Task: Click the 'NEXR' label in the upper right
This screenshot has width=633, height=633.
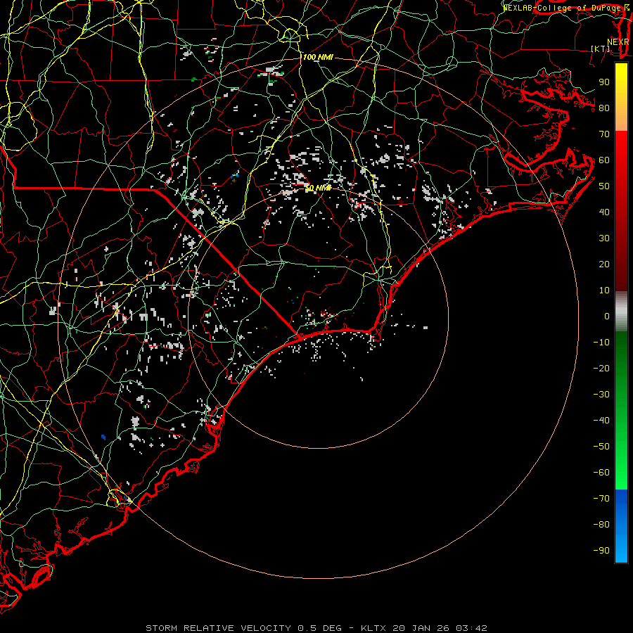Action: [618, 42]
